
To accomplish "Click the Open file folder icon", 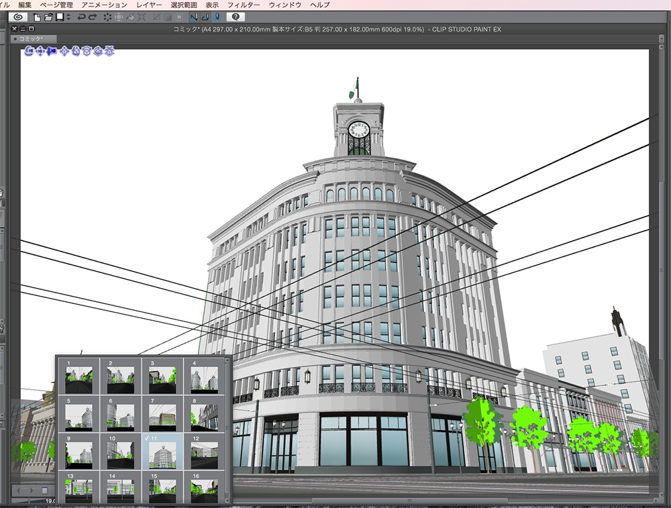I will (x=48, y=17).
